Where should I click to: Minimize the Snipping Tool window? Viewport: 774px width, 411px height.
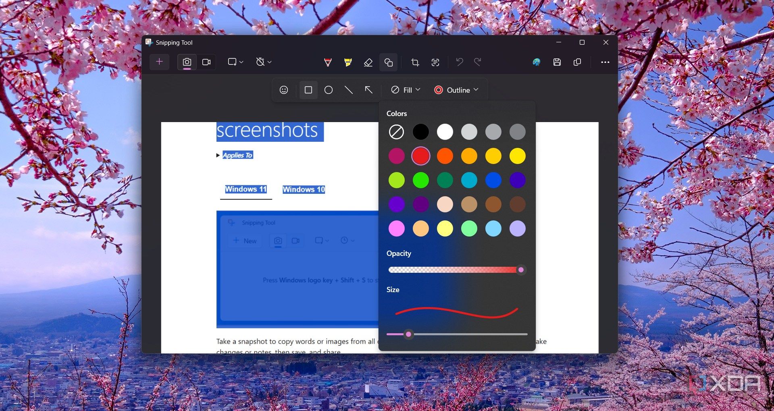pyautogui.click(x=558, y=42)
